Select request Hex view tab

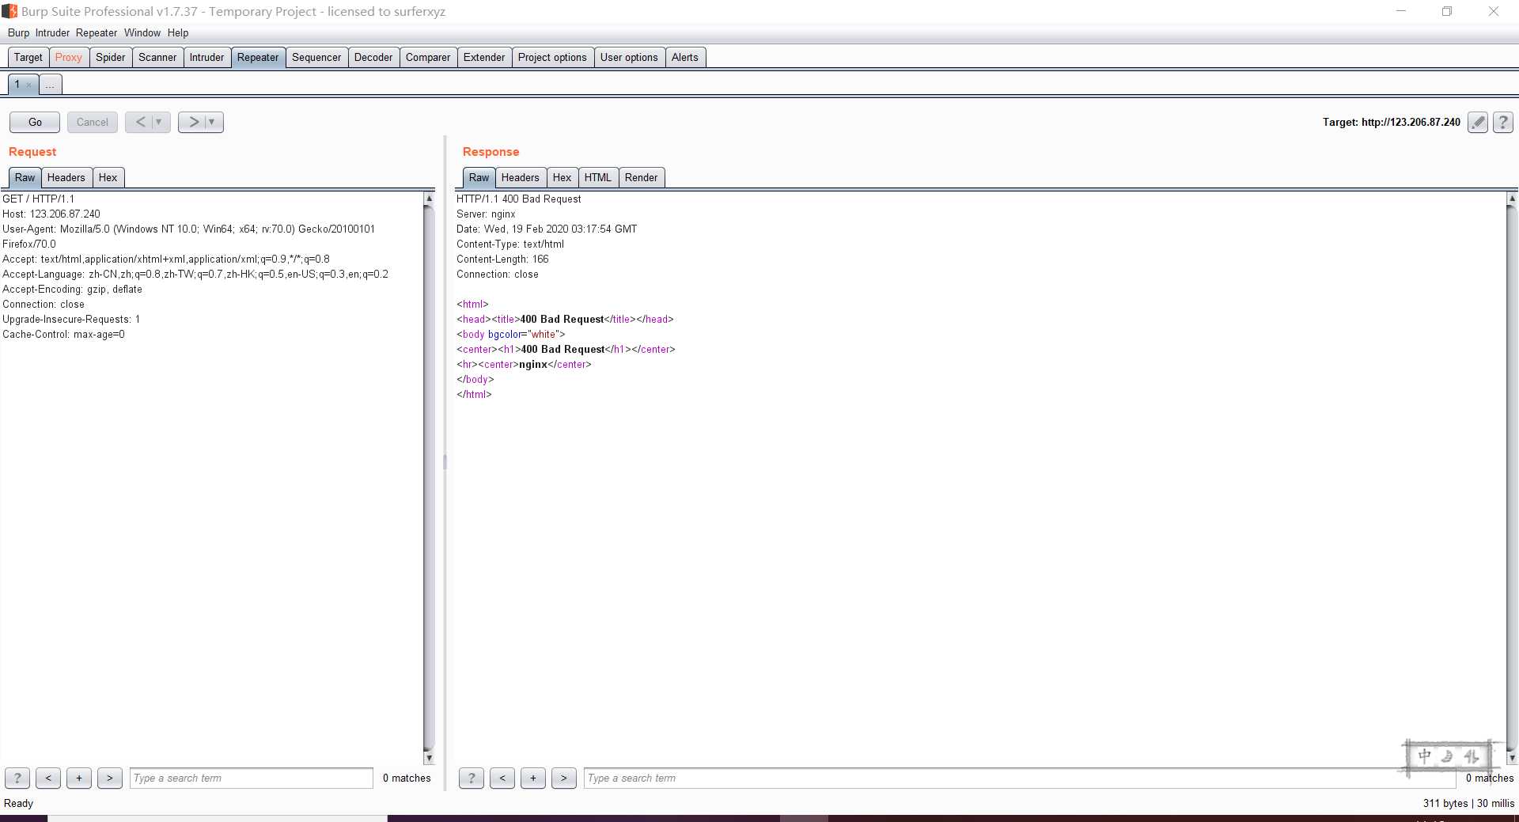tap(108, 178)
